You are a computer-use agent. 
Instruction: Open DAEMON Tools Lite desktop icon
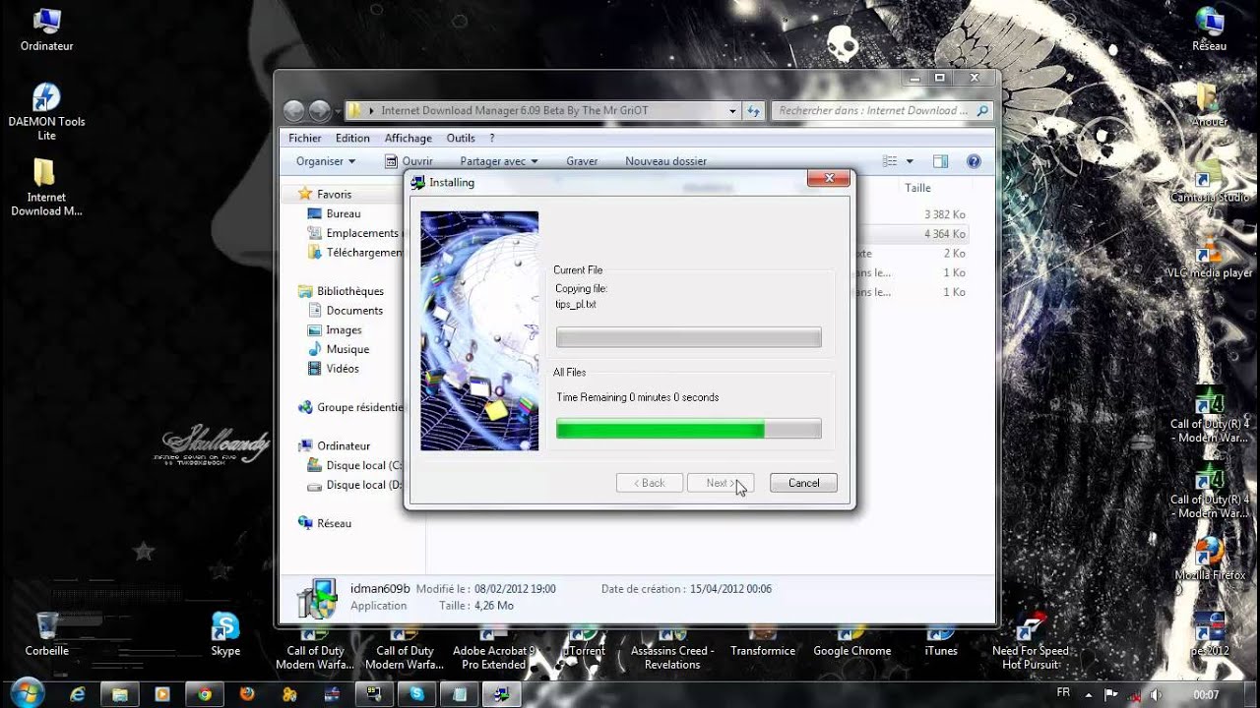click(46, 112)
